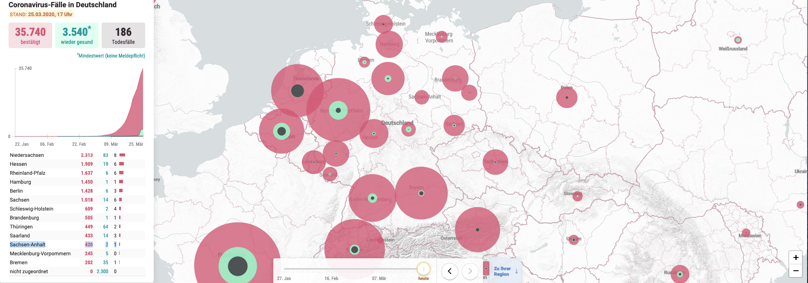The image size is (808, 283).
Task: Select the Hamburg row in the table
Action: [77, 182]
